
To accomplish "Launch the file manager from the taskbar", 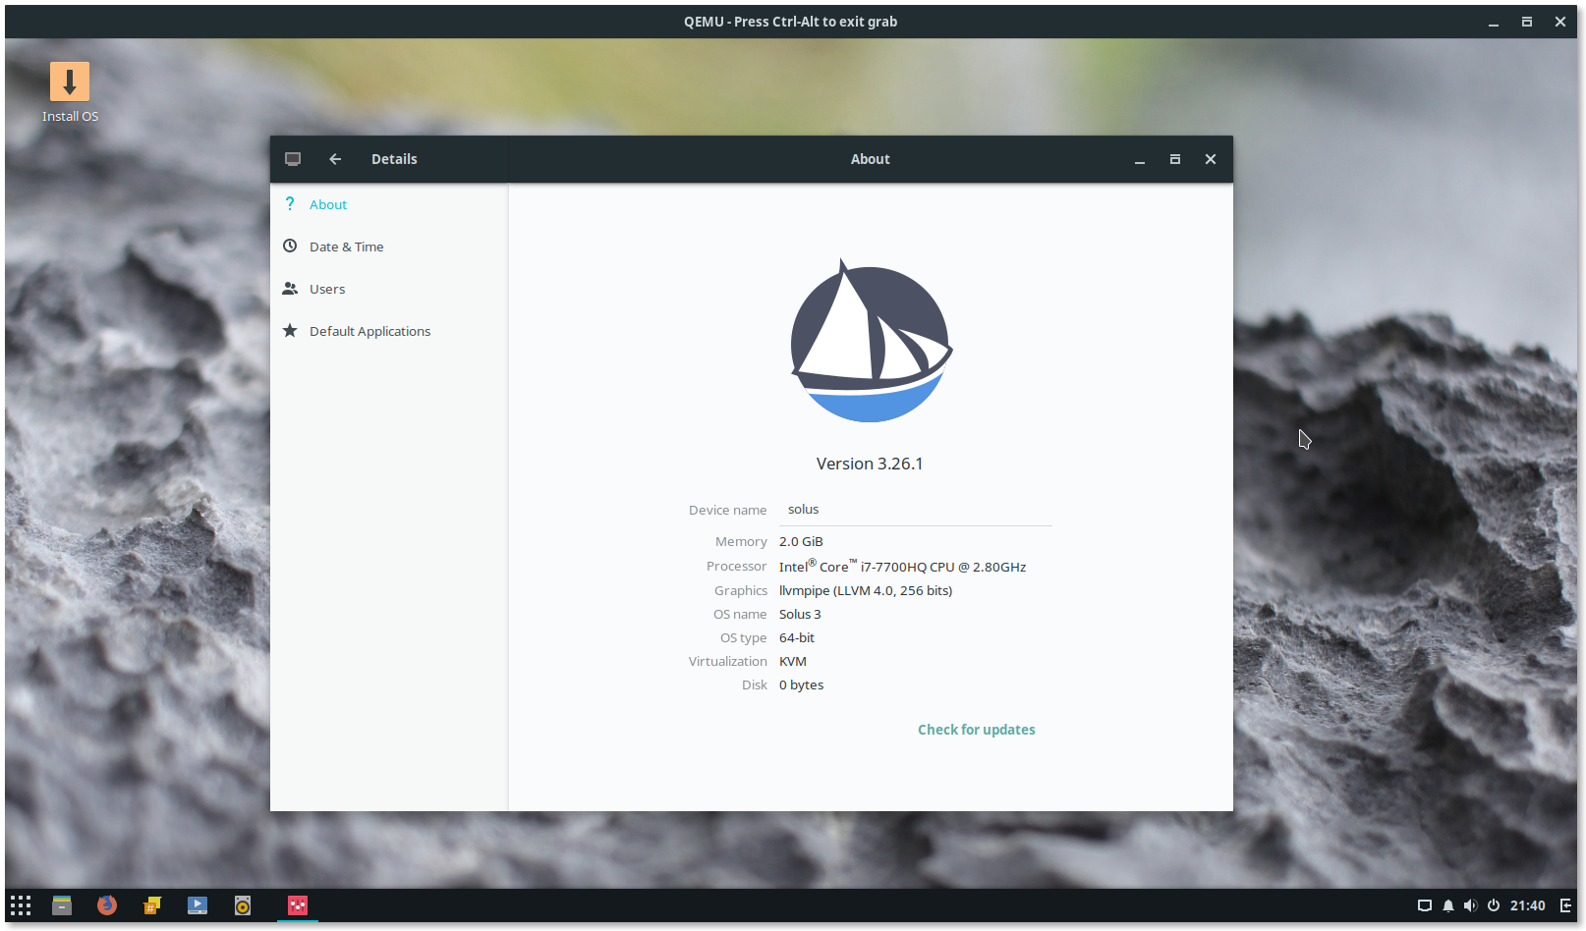I will coord(62,905).
